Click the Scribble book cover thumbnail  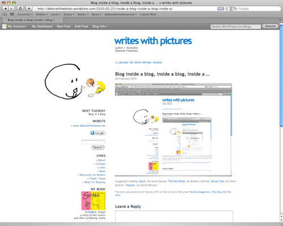[93, 201]
